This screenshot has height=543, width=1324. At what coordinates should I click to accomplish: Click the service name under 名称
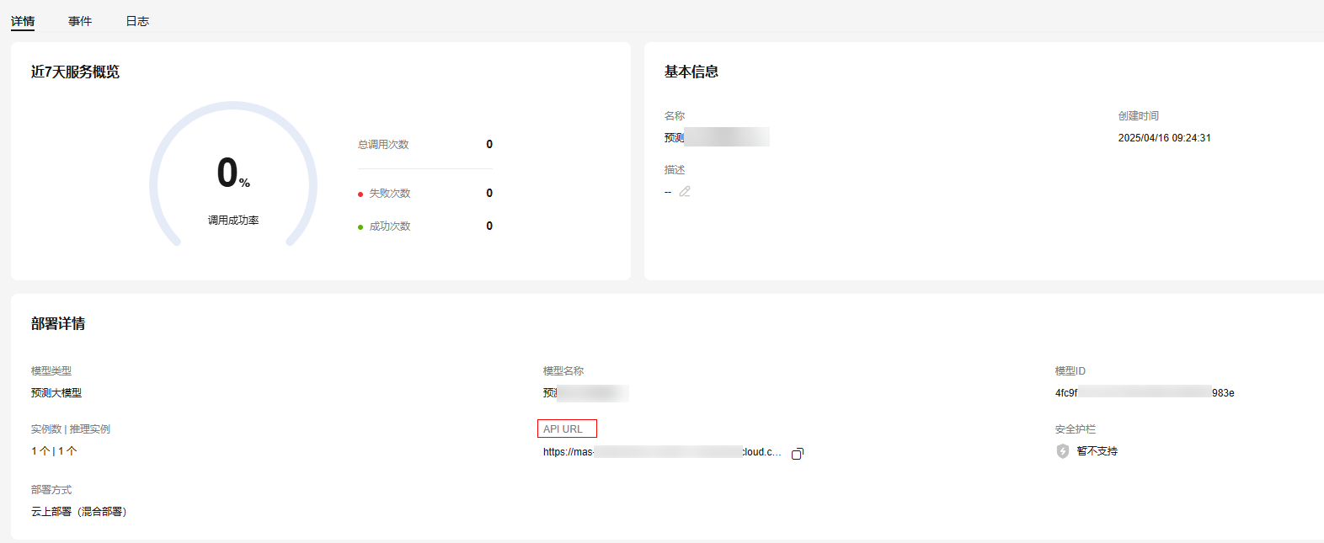coord(716,137)
